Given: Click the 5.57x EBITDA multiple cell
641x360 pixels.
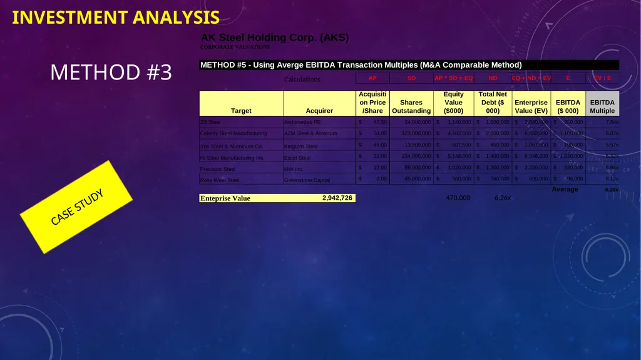Looking at the screenshot, I should click(602, 145).
